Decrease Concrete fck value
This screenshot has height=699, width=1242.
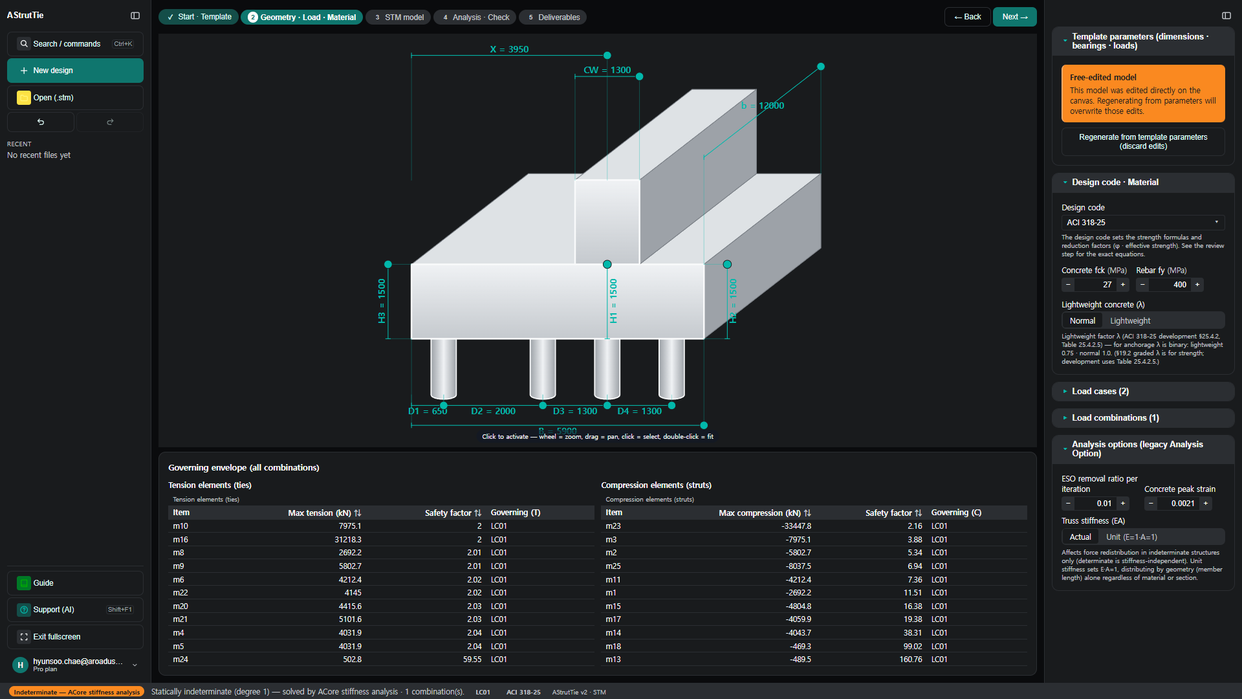pos(1068,285)
